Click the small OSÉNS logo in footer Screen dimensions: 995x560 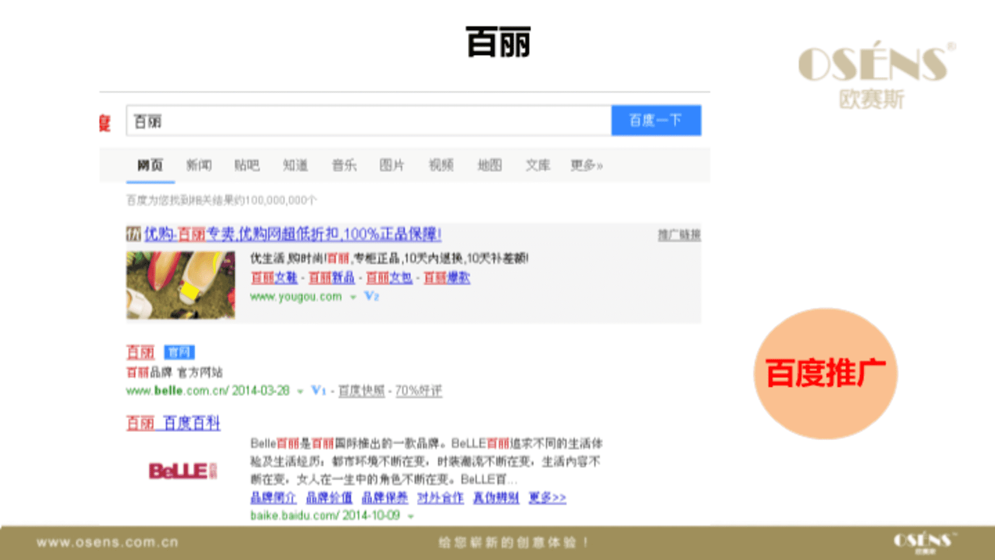pos(925,543)
